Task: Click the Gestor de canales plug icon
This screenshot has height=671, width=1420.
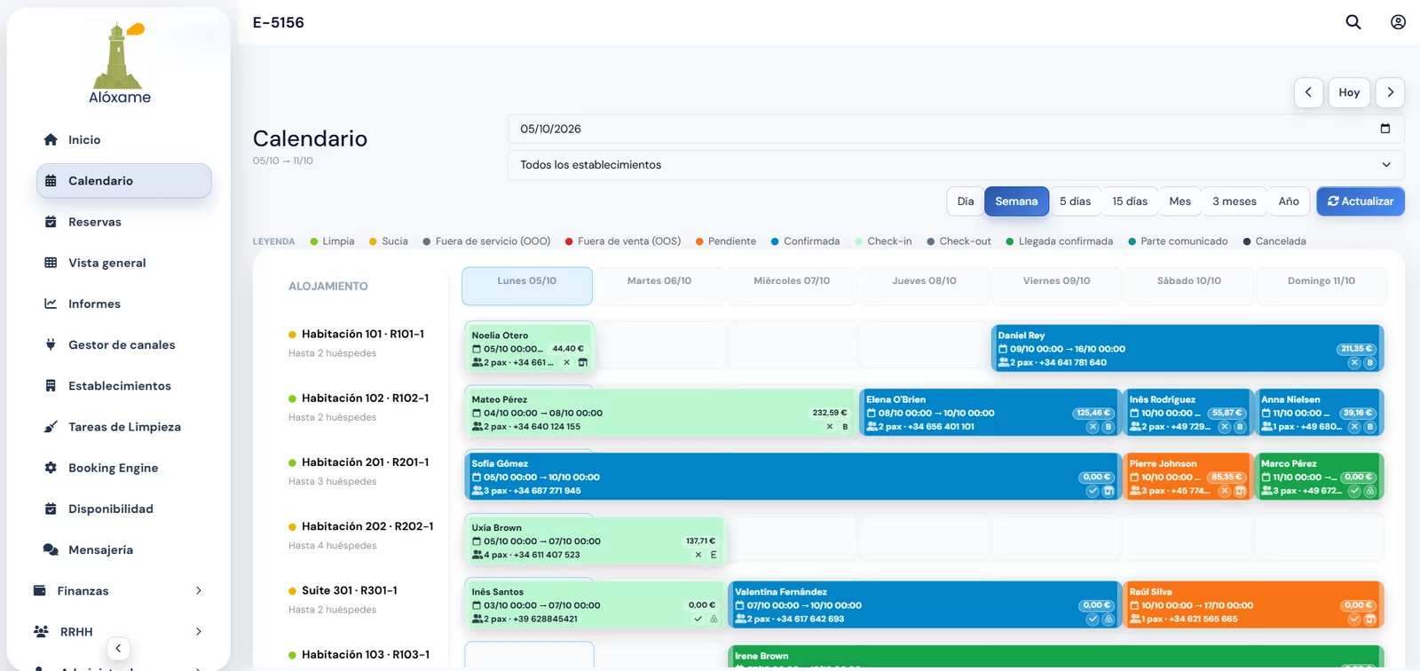Action: tap(51, 344)
